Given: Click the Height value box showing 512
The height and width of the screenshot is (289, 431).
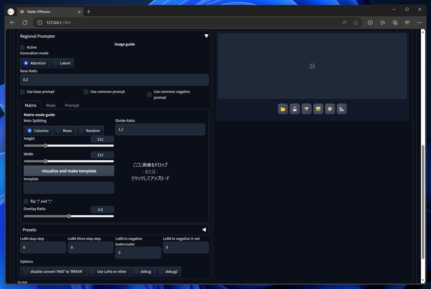Looking at the screenshot, I should pyautogui.click(x=102, y=139).
